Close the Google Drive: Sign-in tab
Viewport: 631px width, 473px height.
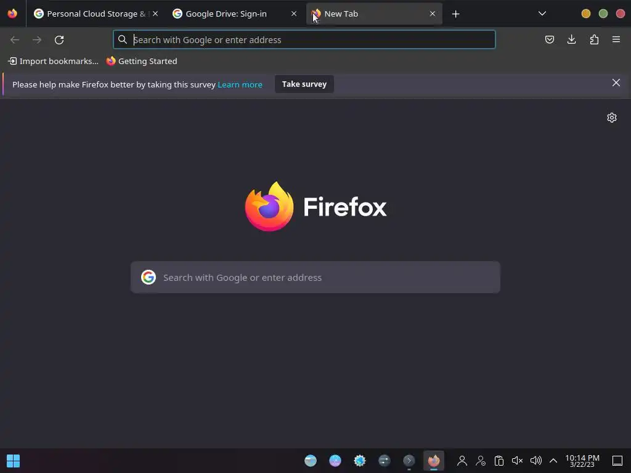pyautogui.click(x=294, y=14)
